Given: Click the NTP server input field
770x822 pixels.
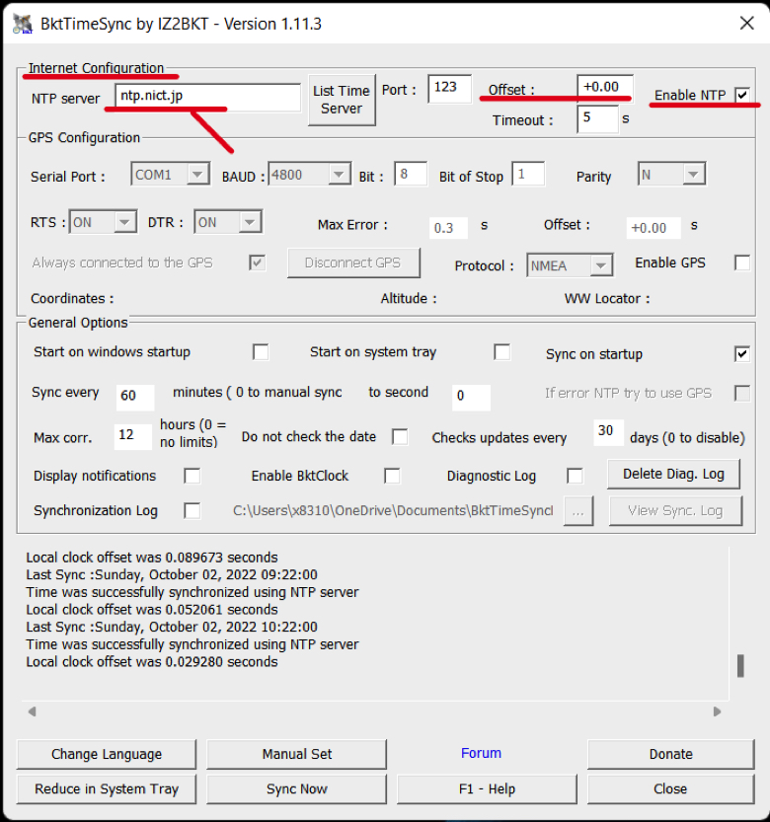Looking at the screenshot, I should click(208, 97).
